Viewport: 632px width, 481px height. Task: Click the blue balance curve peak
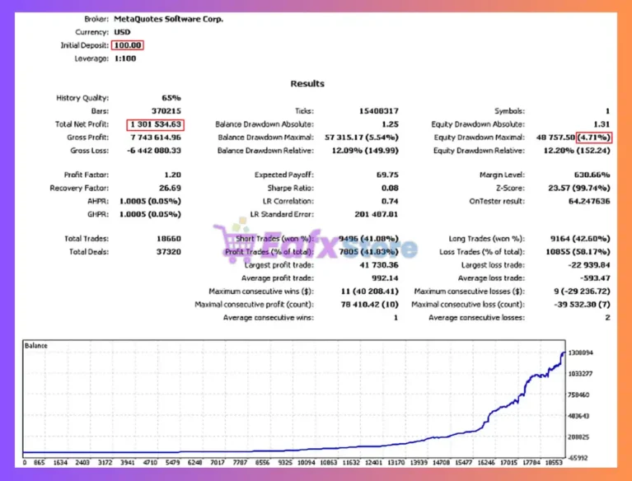[563, 353]
